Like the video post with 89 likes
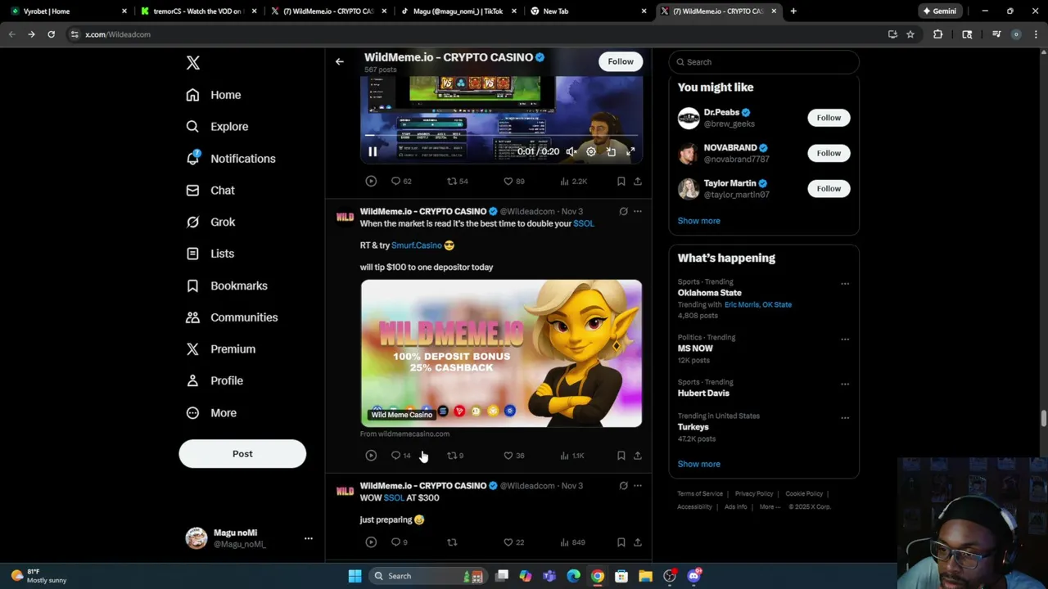The image size is (1048, 589). pyautogui.click(x=513, y=181)
